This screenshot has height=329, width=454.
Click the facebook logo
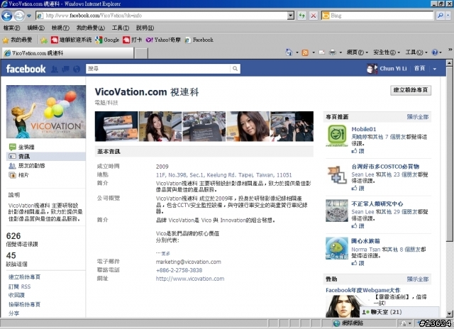click(26, 69)
